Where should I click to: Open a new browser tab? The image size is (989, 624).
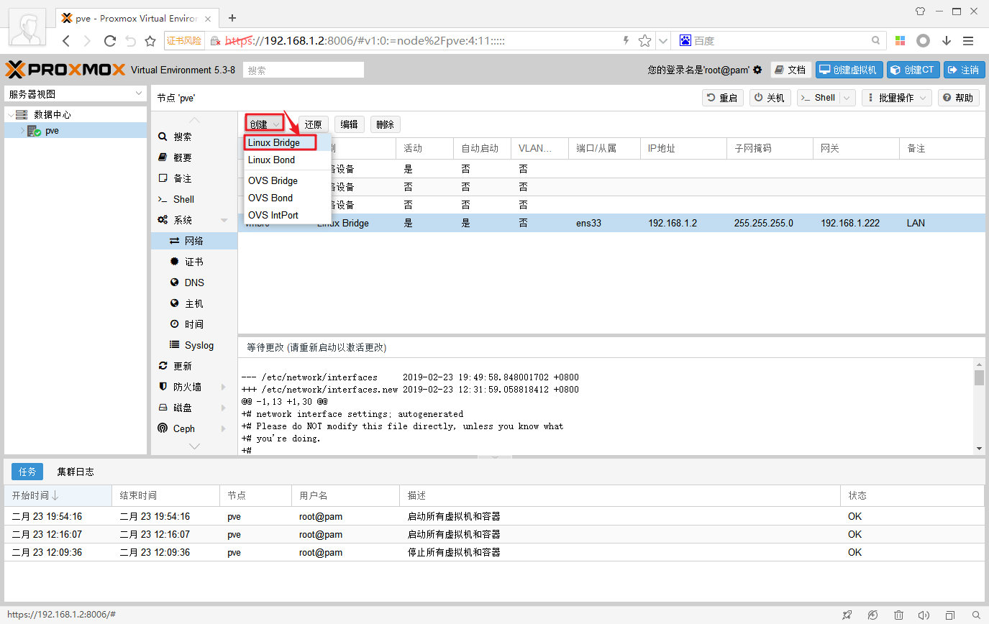(x=232, y=18)
